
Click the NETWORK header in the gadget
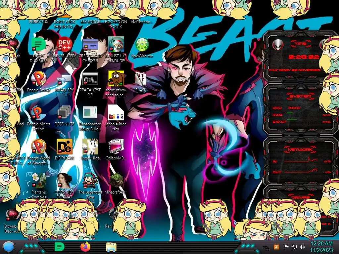pyautogui.click(x=300, y=149)
